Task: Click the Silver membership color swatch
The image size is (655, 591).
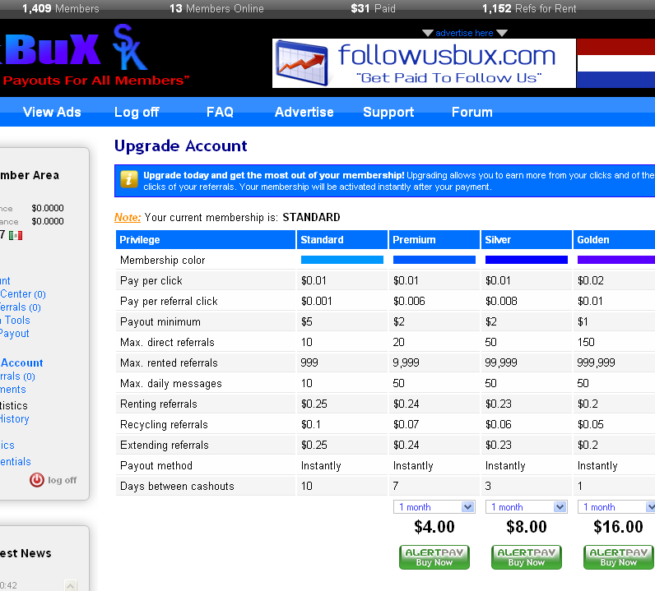Action: point(527,260)
